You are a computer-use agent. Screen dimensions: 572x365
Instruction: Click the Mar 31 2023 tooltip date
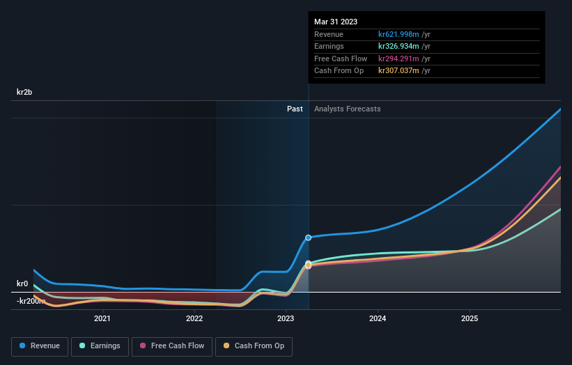(x=336, y=22)
